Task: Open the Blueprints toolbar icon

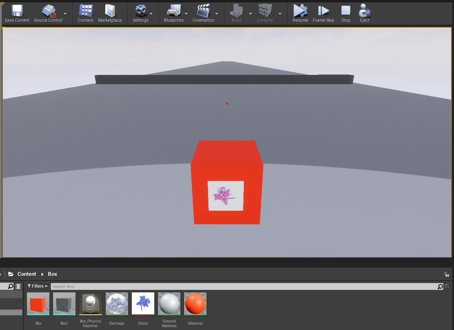Action: [174, 11]
